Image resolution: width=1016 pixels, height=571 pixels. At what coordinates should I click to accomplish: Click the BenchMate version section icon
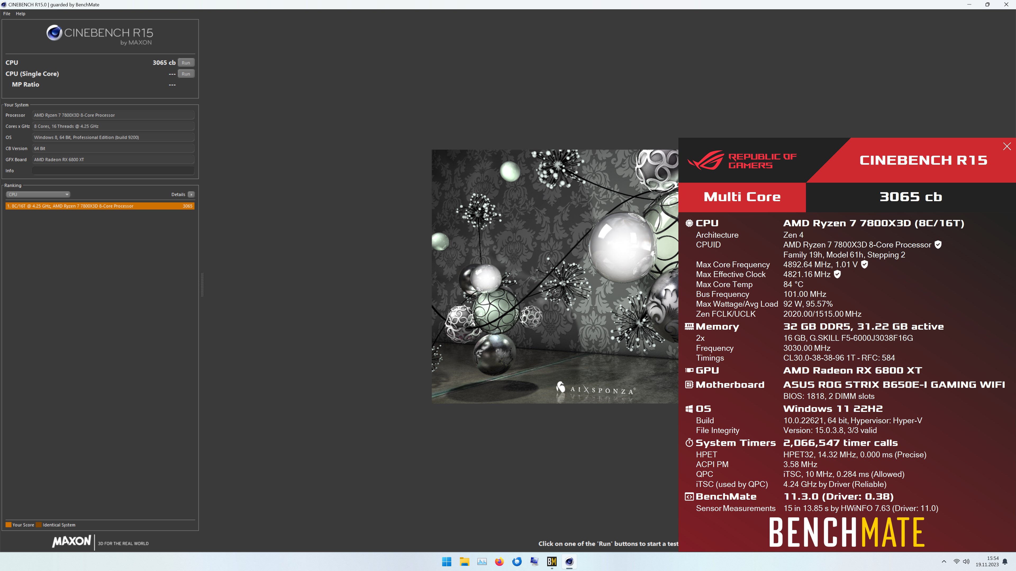tap(689, 496)
